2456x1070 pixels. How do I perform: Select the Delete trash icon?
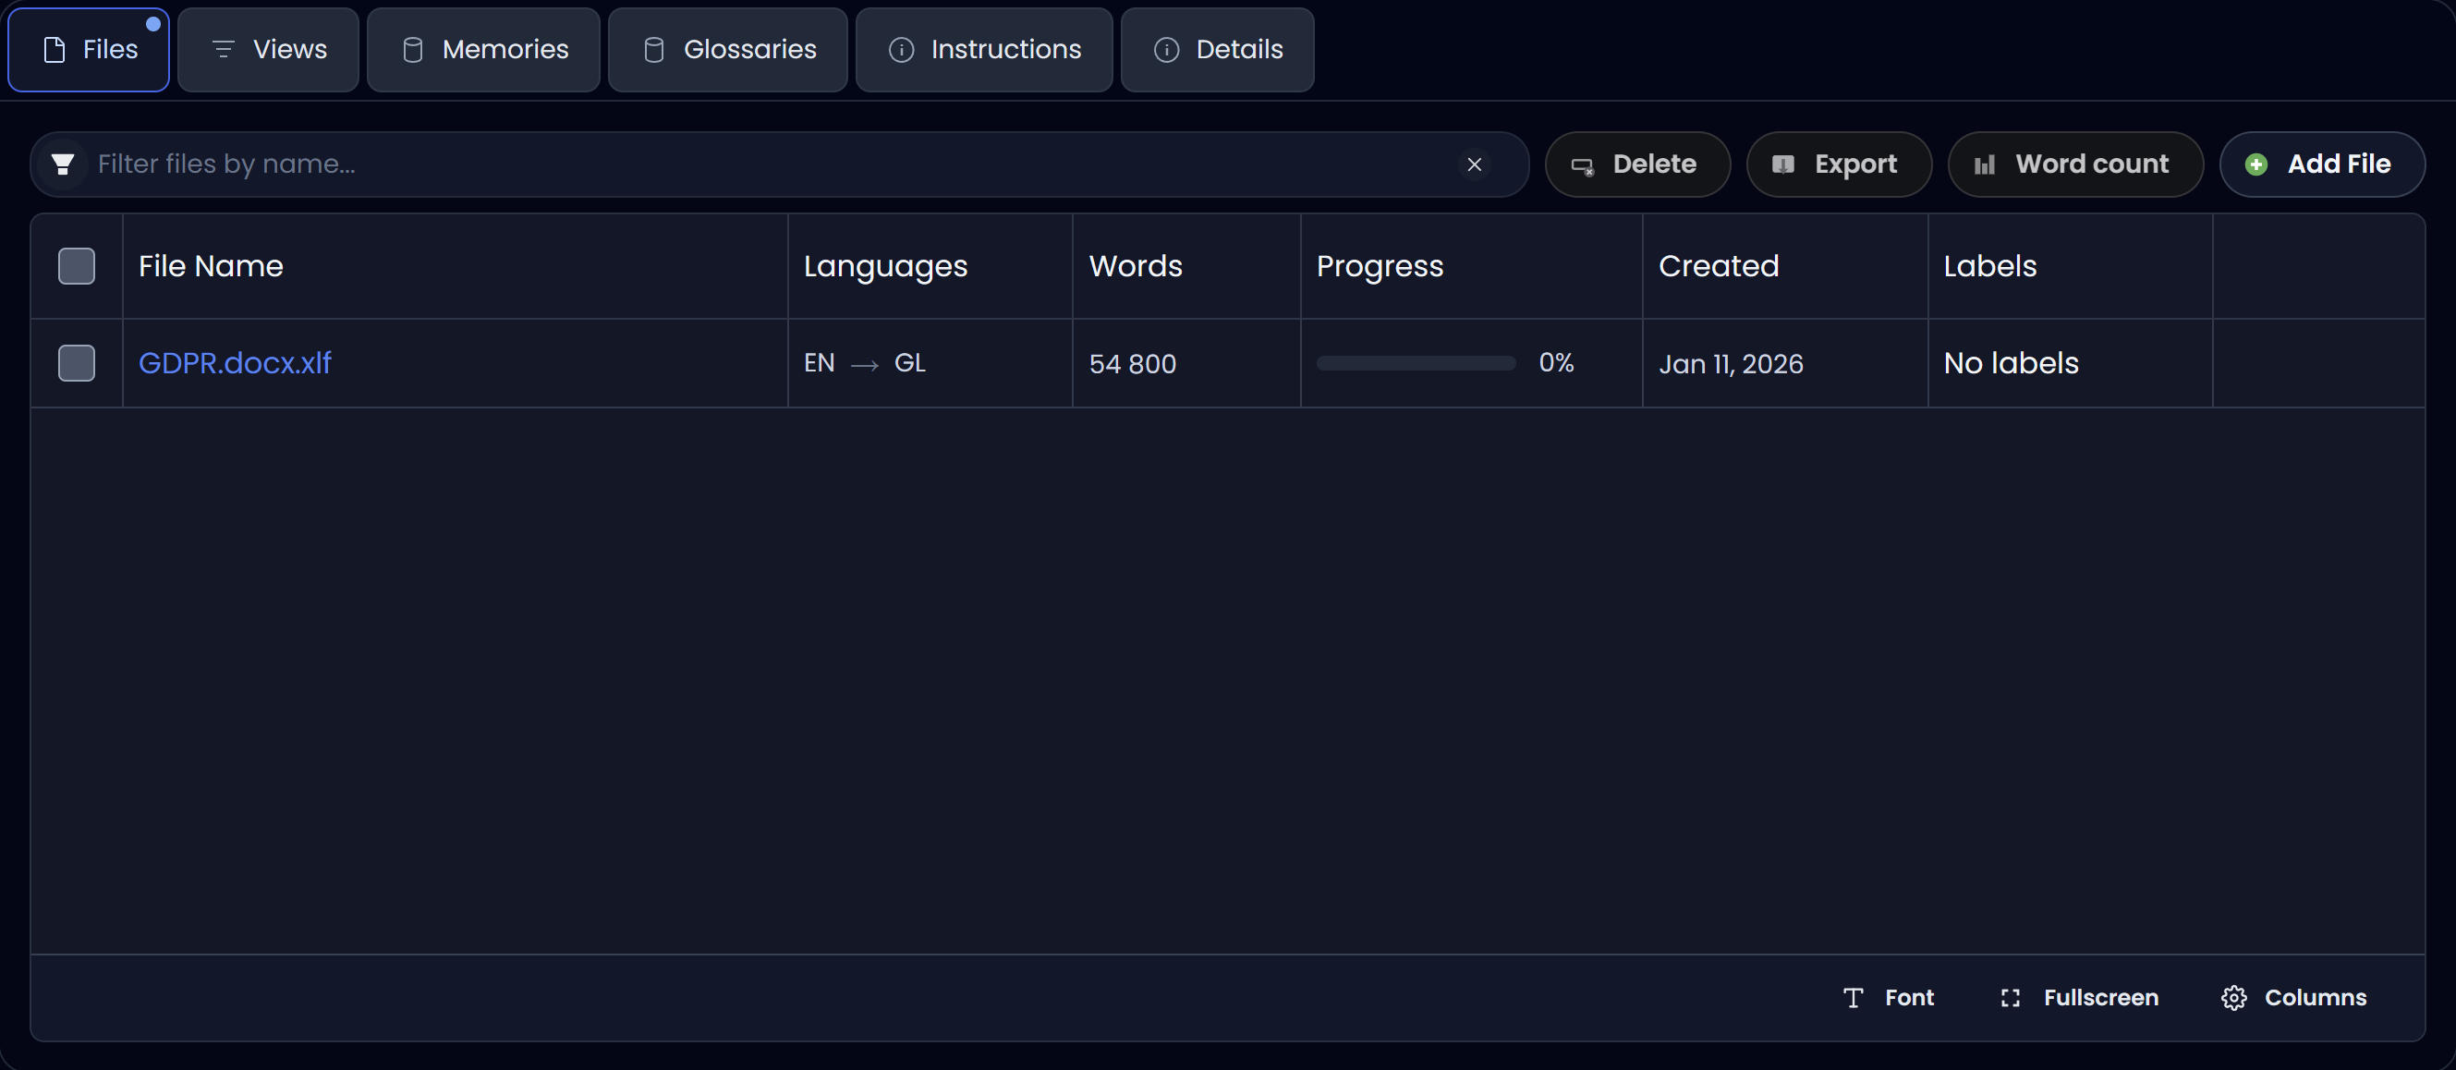[1583, 164]
